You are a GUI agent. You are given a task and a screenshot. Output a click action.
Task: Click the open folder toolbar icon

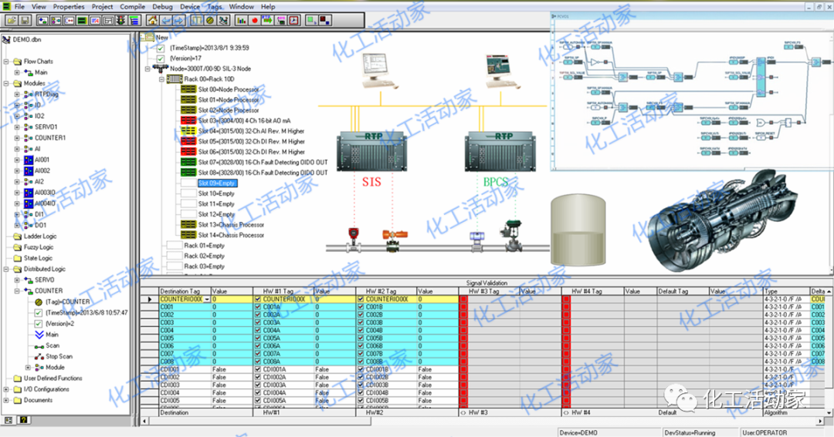tap(11, 20)
